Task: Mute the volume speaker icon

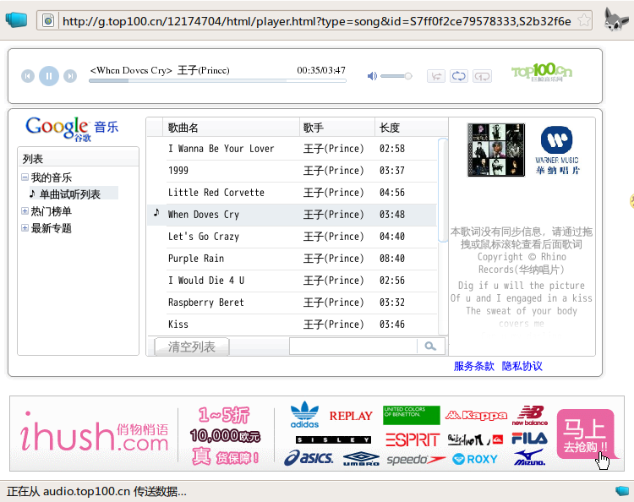Action: click(372, 76)
